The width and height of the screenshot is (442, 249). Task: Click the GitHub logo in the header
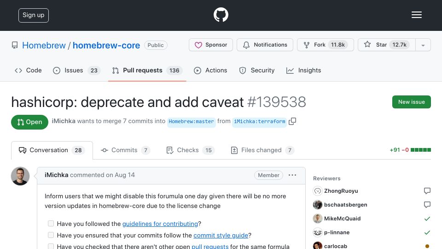coord(221,15)
